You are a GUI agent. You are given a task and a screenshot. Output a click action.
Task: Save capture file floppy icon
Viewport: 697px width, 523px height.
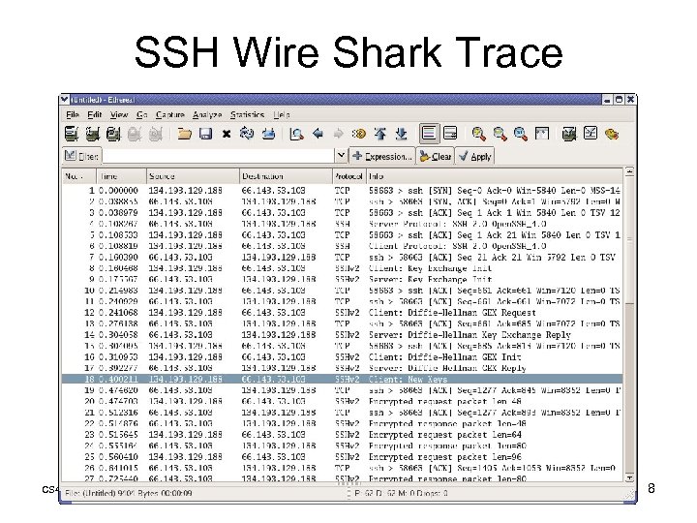pyautogui.click(x=205, y=134)
